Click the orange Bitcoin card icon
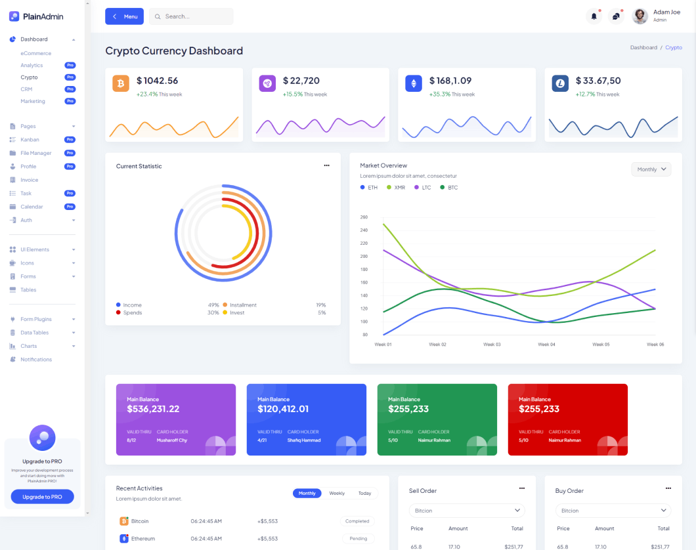Image resolution: width=696 pixels, height=550 pixels. coord(121,83)
